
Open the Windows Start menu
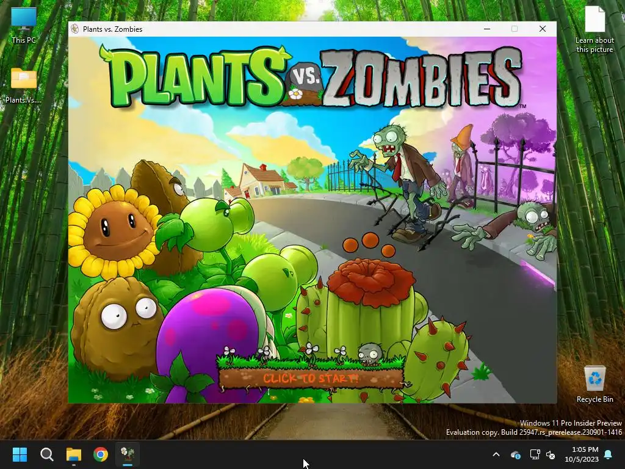coord(20,454)
